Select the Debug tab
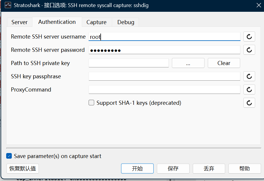This screenshot has height=181, width=264. pos(126,22)
